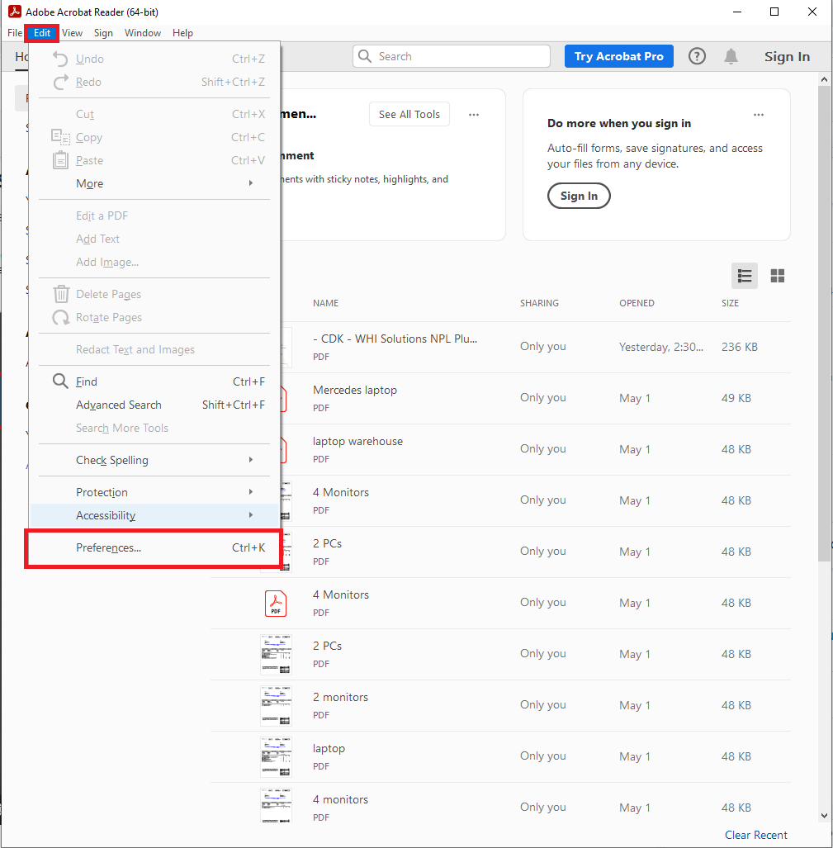Click the Redo arrow icon in the Edit menu
This screenshot has width=833, height=848.
60,82
